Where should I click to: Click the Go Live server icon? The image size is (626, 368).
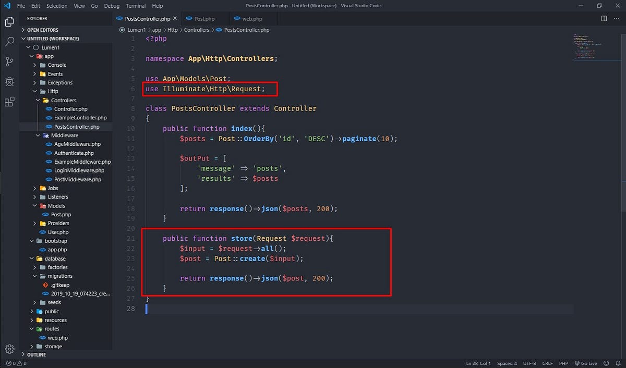click(x=586, y=363)
